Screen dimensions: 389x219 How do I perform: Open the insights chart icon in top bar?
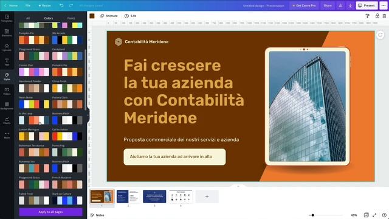(x=340, y=5)
